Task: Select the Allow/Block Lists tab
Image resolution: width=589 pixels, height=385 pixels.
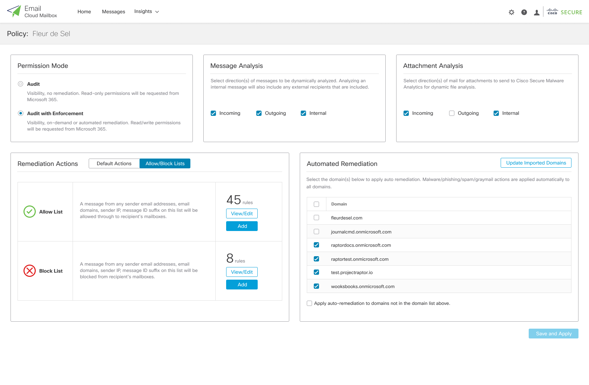Action: click(x=165, y=163)
